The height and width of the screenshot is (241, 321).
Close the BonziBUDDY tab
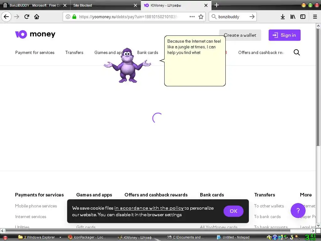pyautogui.click(x=65, y=5)
